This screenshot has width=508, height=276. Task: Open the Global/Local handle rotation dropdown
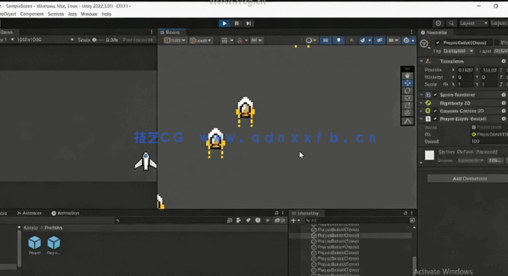click(201, 40)
